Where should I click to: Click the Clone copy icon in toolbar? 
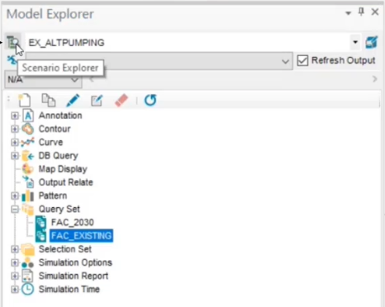(x=49, y=100)
